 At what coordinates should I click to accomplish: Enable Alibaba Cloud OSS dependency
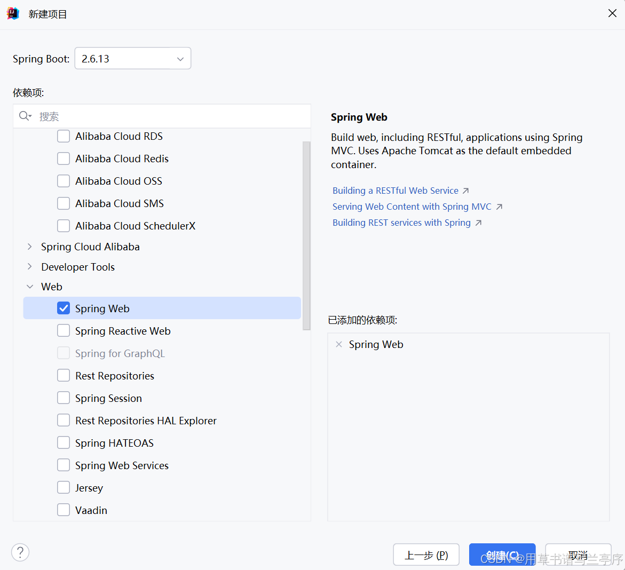coord(64,180)
